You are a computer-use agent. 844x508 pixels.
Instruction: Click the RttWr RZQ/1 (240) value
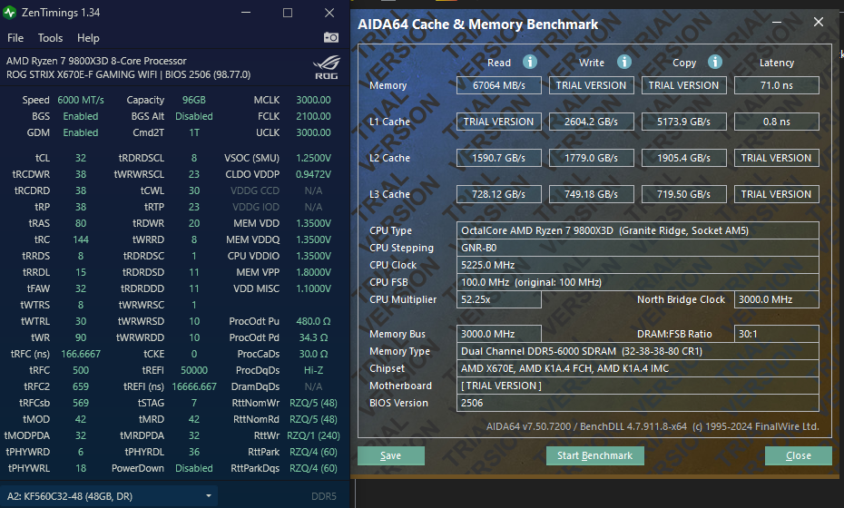point(313,435)
